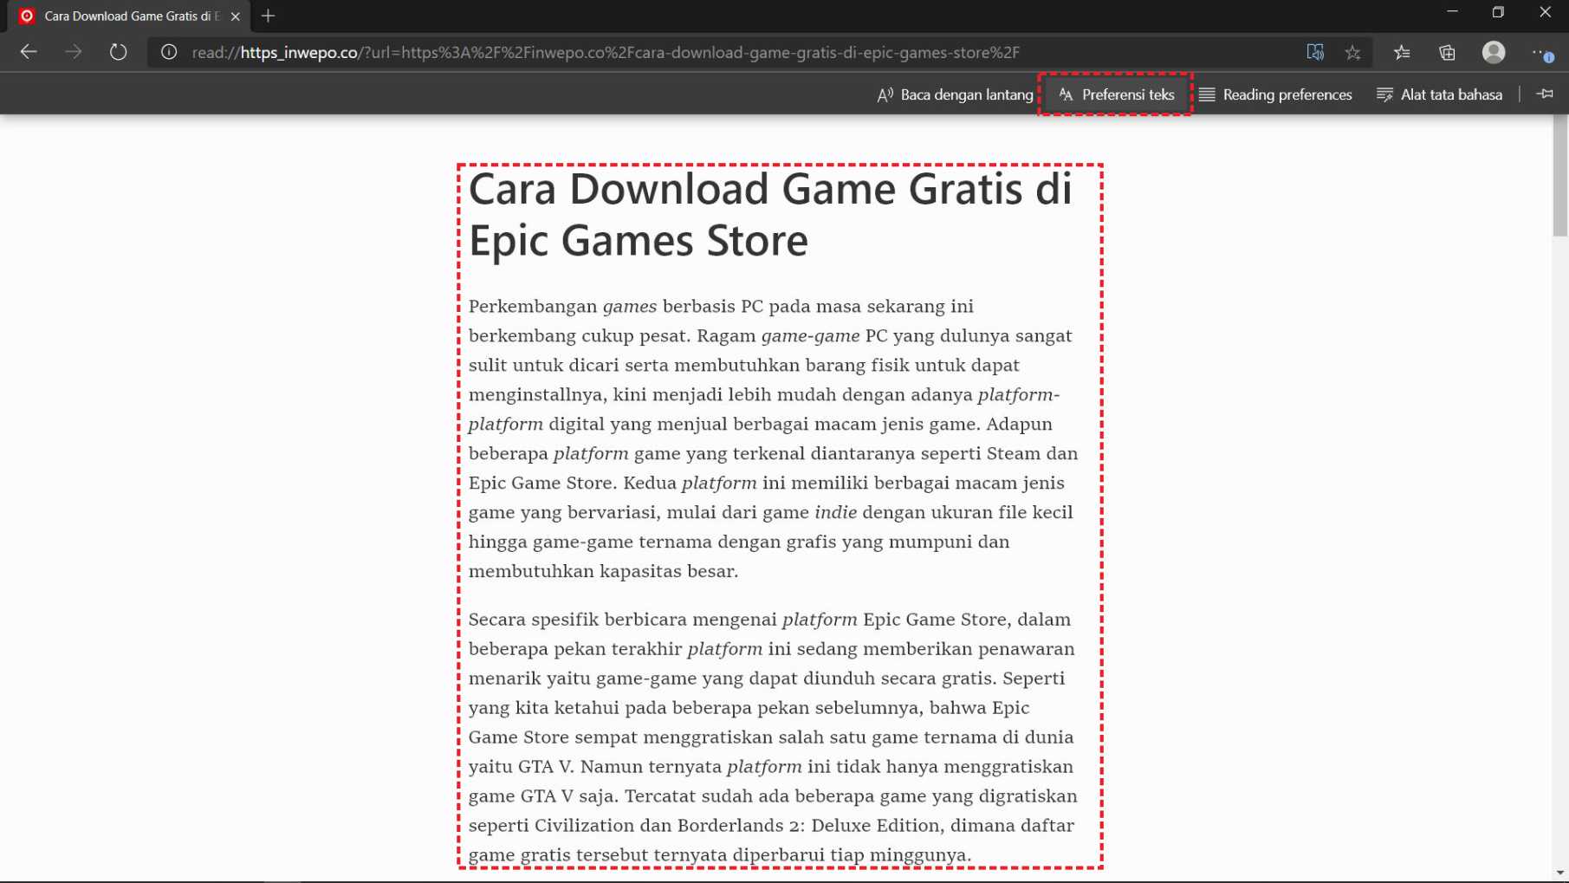Open the user profile menu
The height and width of the screenshot is (883, 1569).
point(1494,52)
